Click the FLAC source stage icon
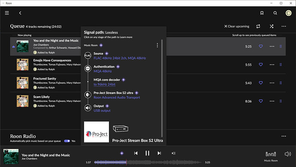The image size is (296, 167). [88, 55]
